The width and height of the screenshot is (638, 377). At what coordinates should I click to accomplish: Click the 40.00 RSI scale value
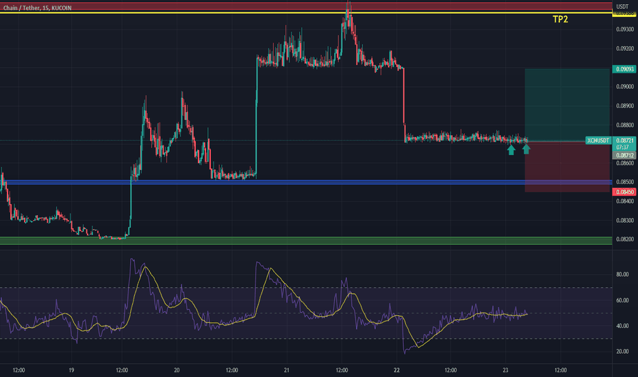click(622, 326)
